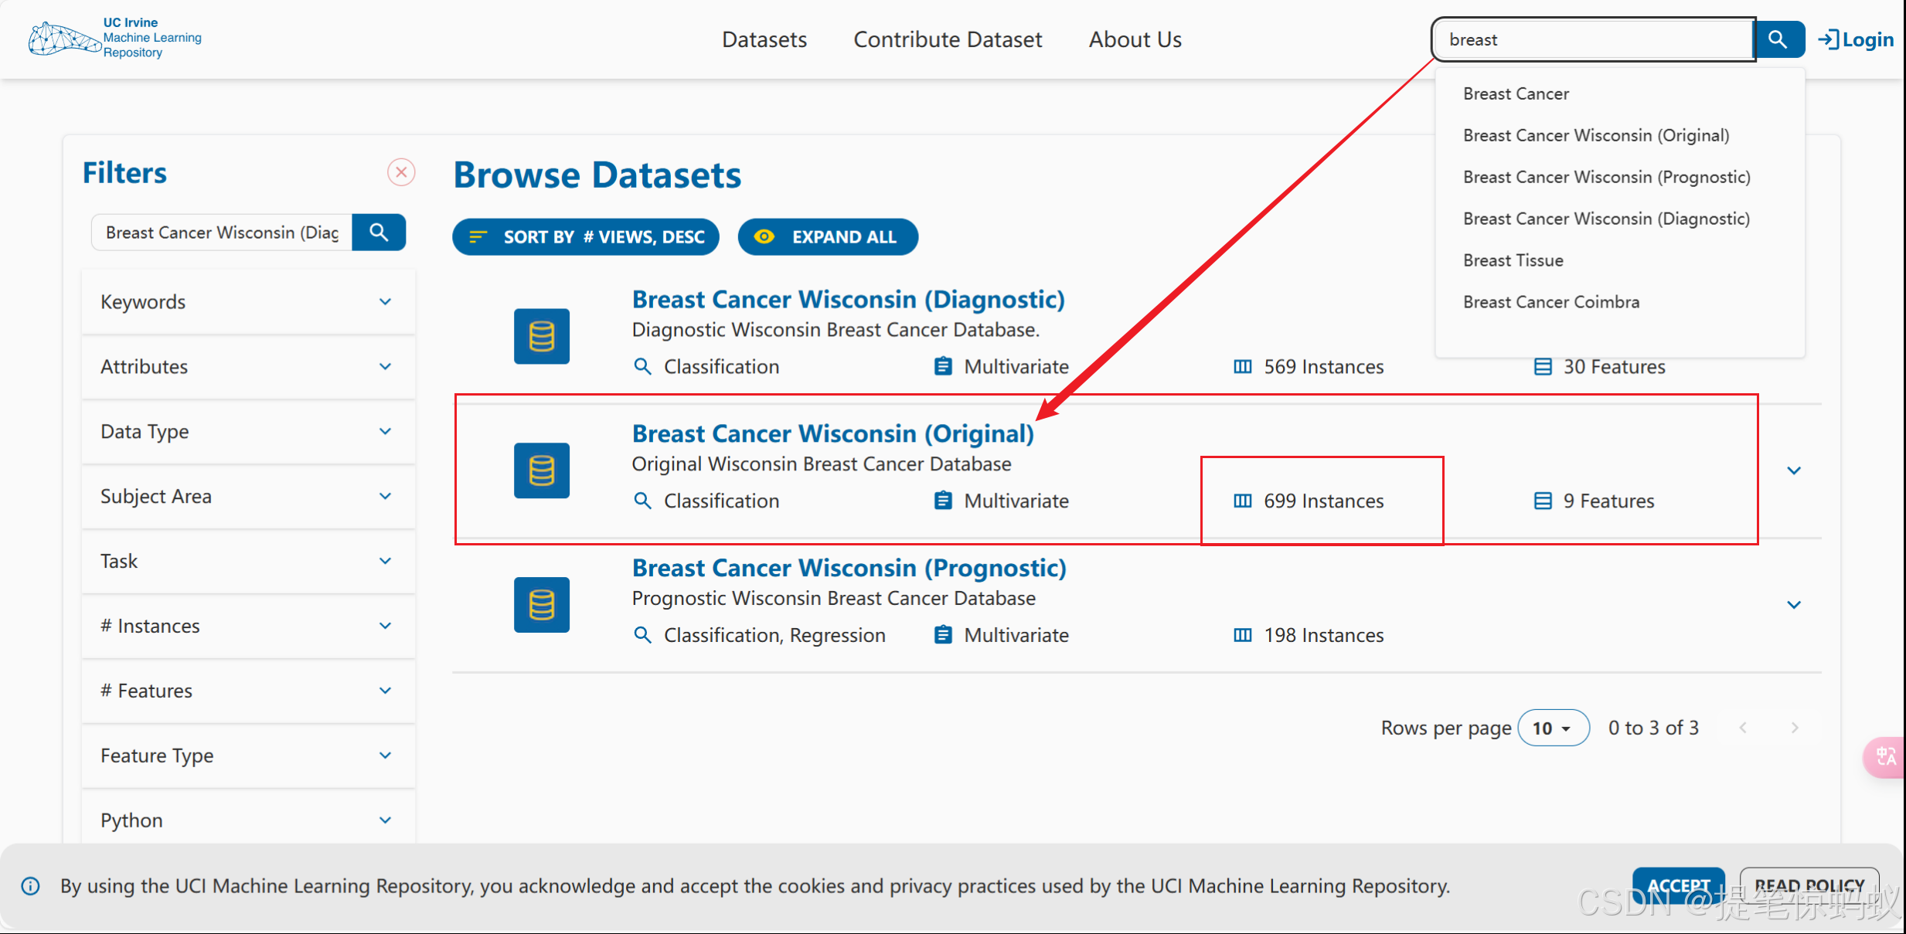Open the Rows per page dropdown
This screenshot has width=1906, height=934.
(1554, 728)
